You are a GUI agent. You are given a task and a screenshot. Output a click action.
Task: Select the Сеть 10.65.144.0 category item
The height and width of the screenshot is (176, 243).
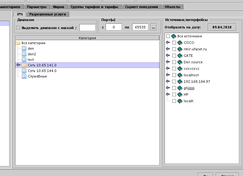pyautogui.click(x=42, y=71)
